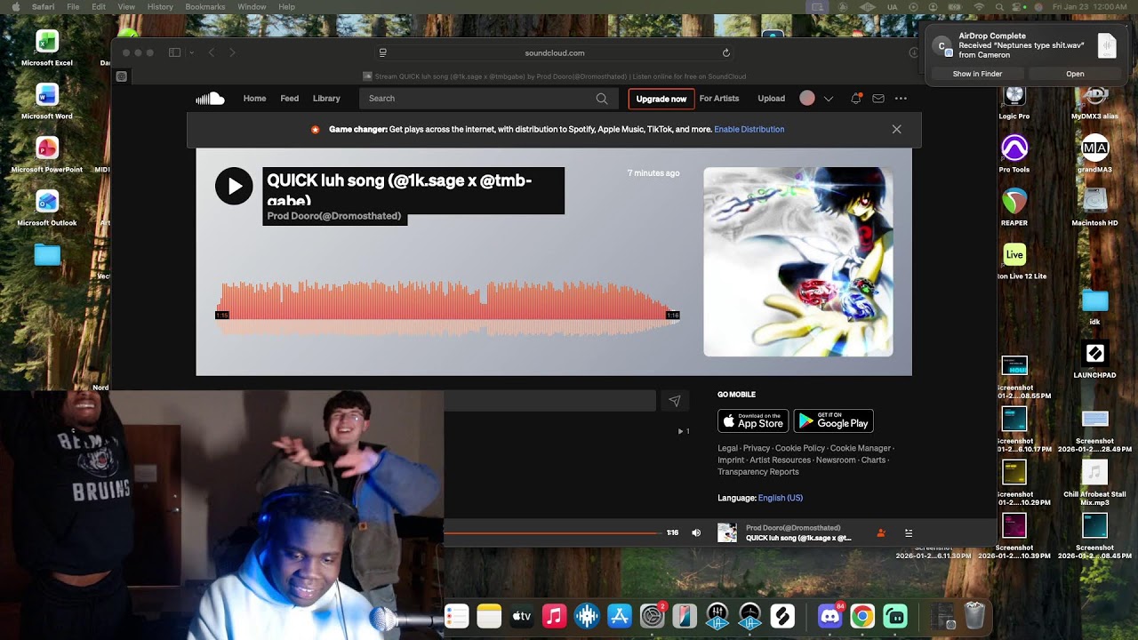Click the comment input field
This screenshot has width=1138, height=640.
pos(549,401)
